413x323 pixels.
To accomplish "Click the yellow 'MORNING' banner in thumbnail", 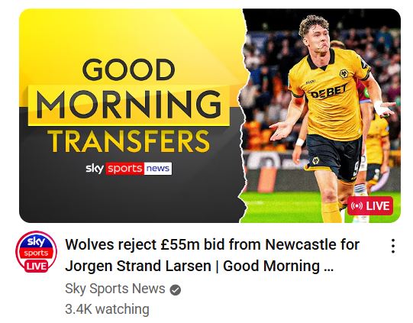I will coord(129,105).
